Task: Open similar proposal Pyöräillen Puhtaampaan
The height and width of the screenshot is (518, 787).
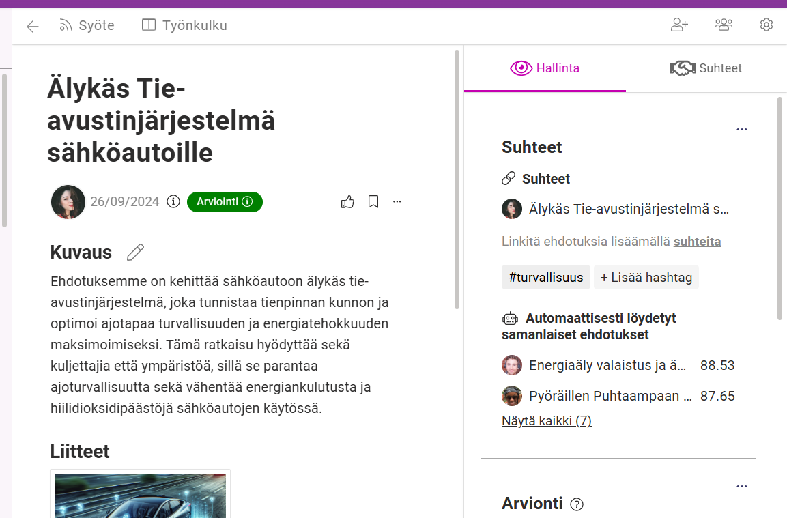Action: click(x=610, y=396)
